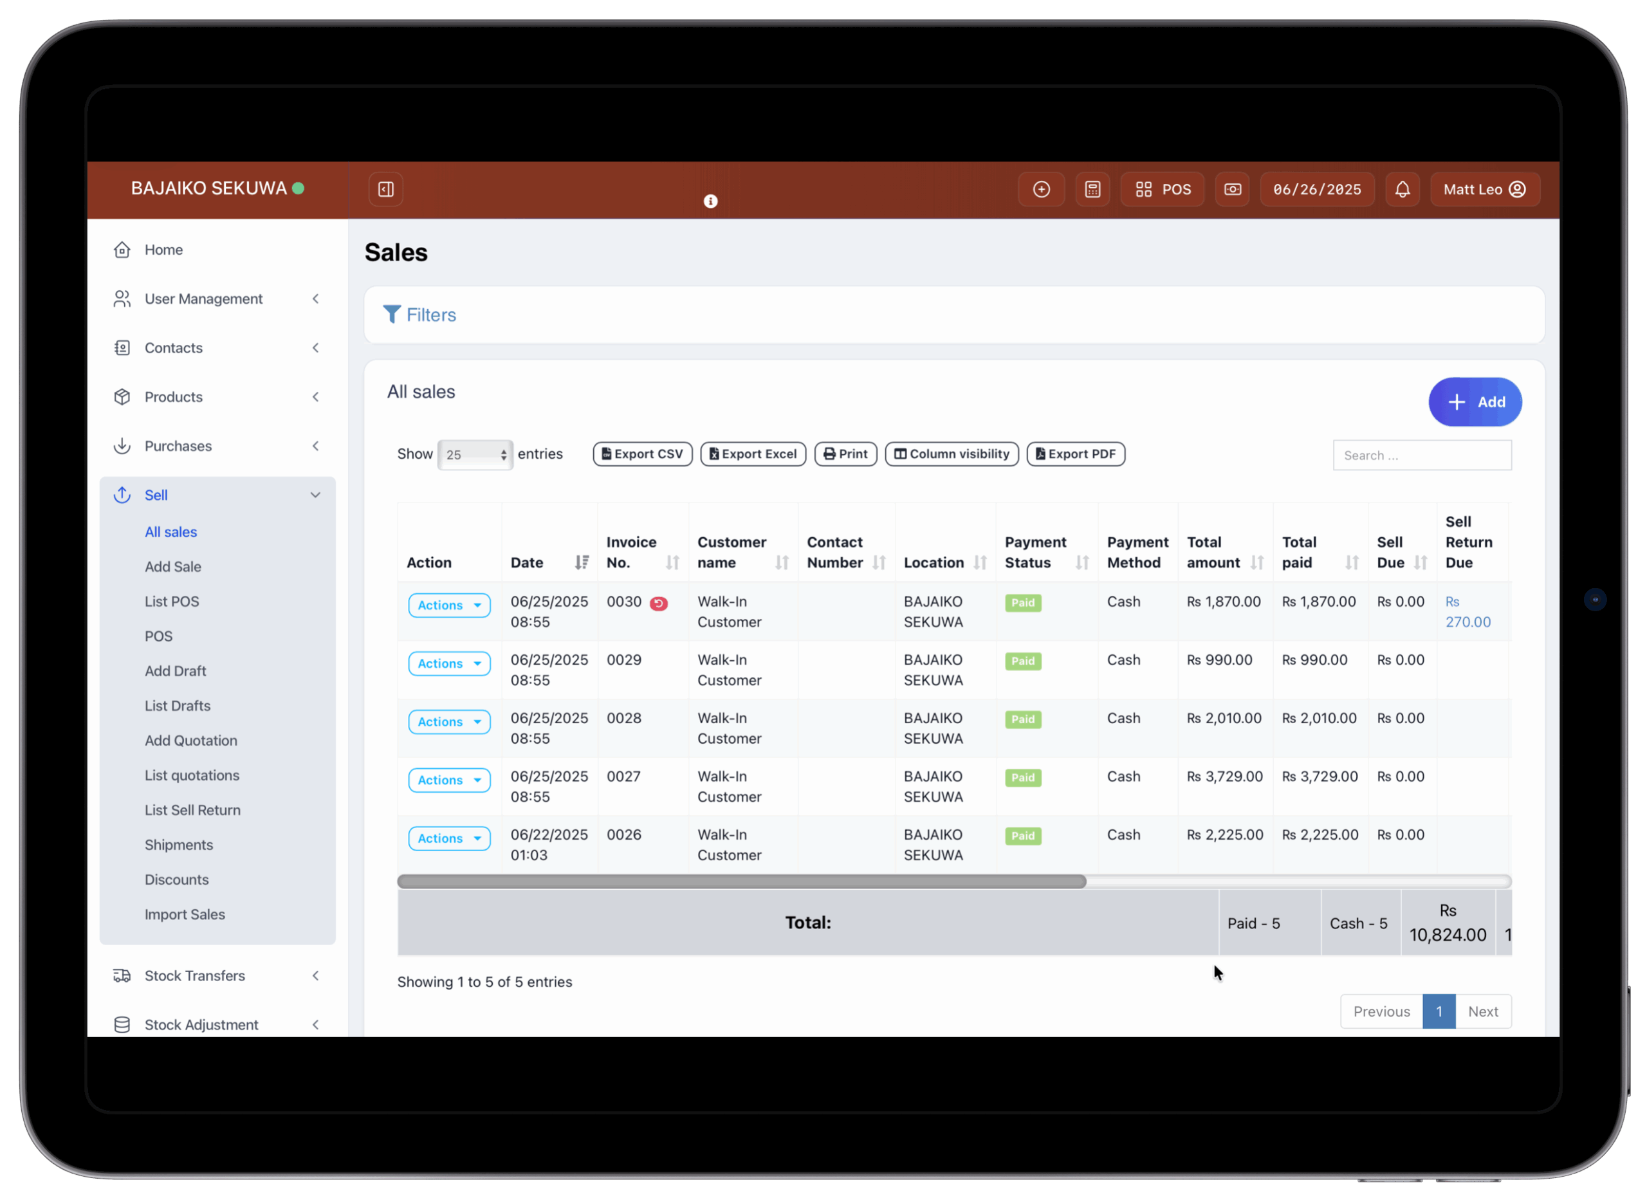Open the calculator icon in header
Image resolution: width=1647 pixels, height=1198 pixels.
click(1092, 190)
